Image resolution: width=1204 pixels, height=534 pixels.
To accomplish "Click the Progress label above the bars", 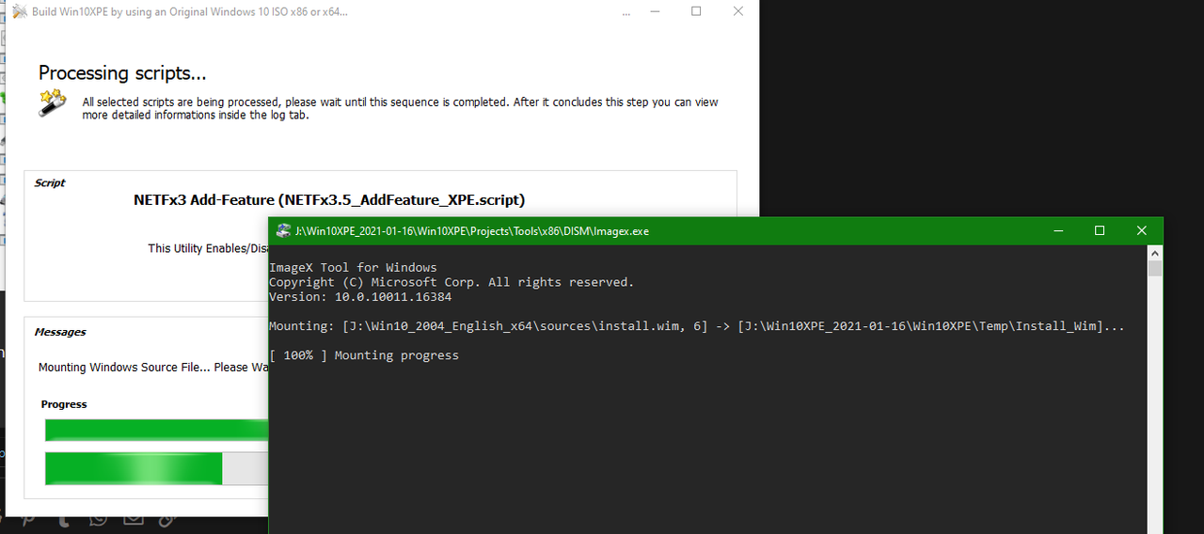I will click(x=64, y=404).
